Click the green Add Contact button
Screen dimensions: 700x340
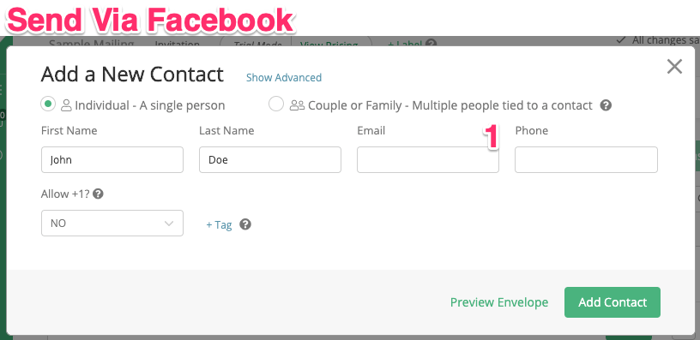(x=612, y=302)
